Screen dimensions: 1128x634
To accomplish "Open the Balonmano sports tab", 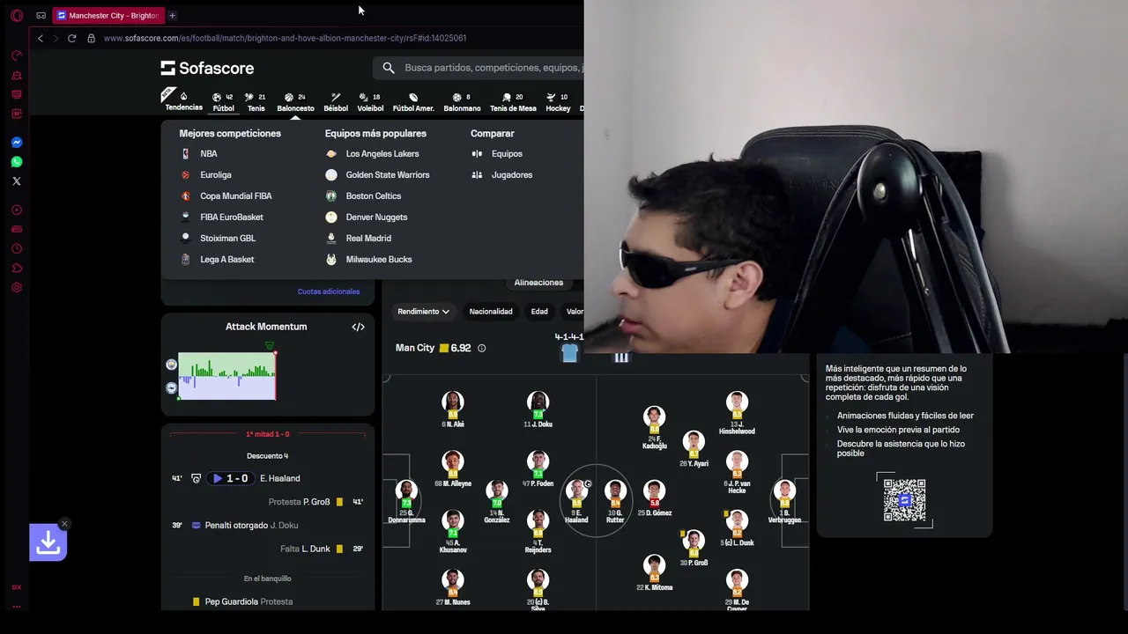I will [x=462, y=102].
